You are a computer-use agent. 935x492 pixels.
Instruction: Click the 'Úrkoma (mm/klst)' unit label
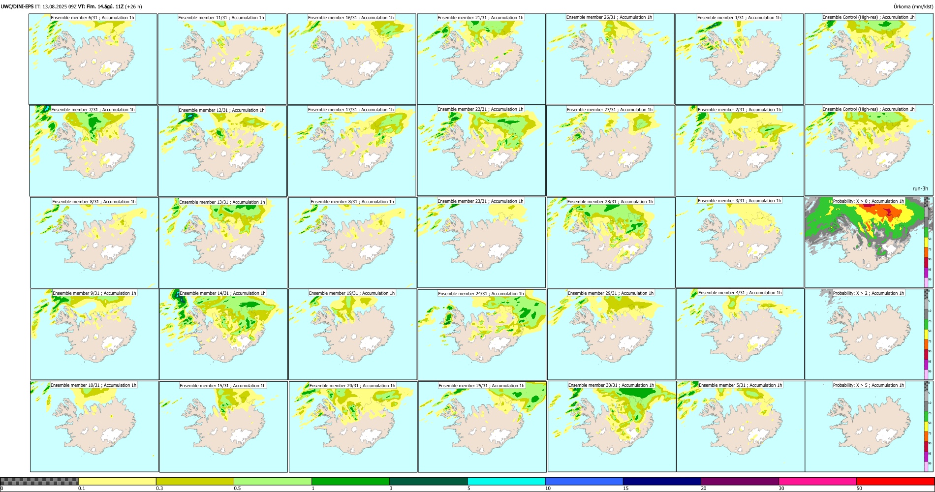point(913,6)
